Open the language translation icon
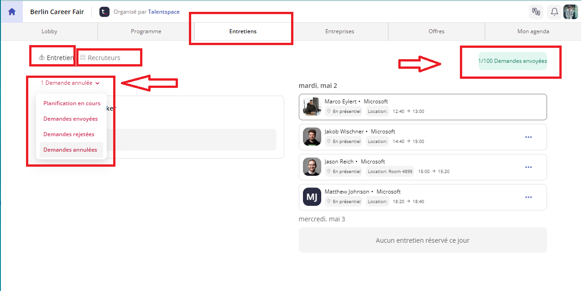Image resolution: width=584 pixels, height=291 pixels. (536, 12)
